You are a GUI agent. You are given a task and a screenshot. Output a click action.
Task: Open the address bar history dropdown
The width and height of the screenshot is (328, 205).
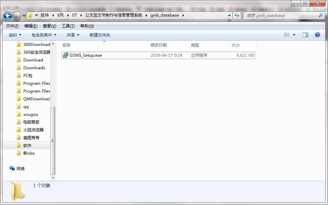point(229,16)
